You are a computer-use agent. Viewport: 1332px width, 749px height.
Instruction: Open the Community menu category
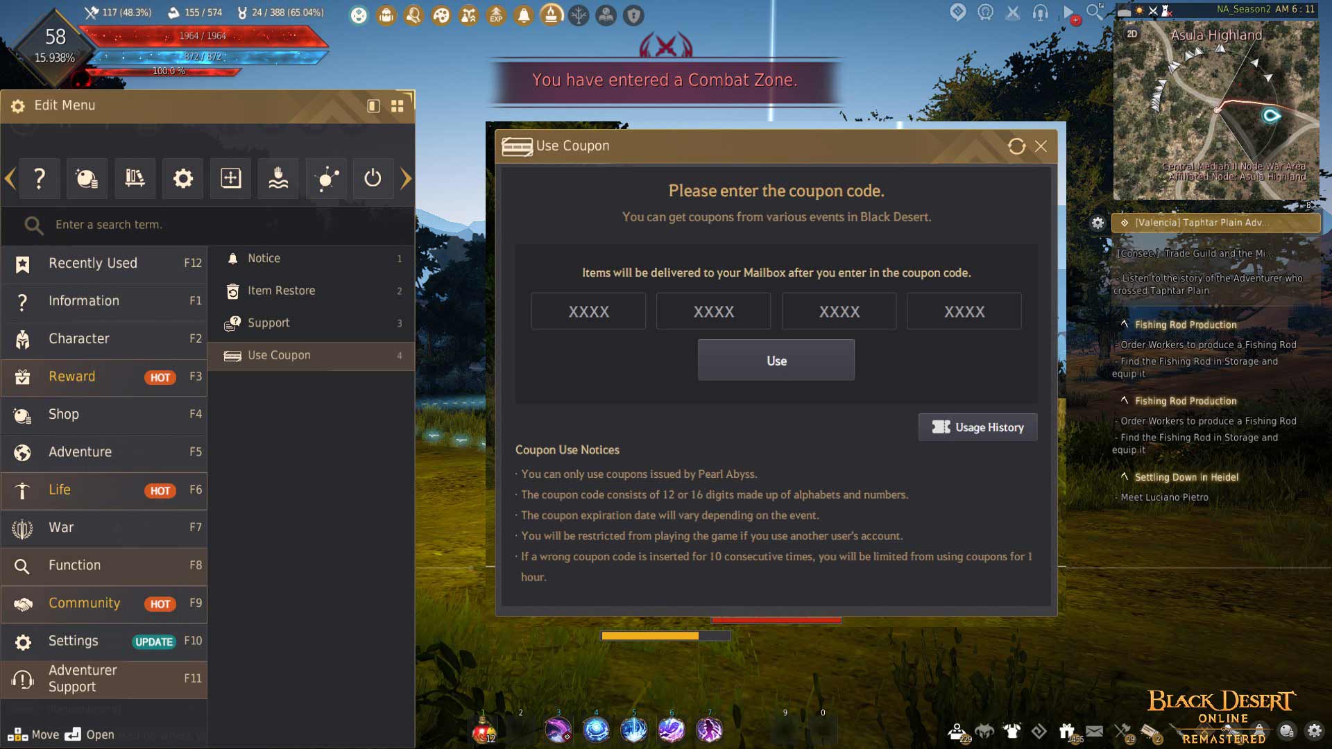pyautogui.click(x=104, y=603)
